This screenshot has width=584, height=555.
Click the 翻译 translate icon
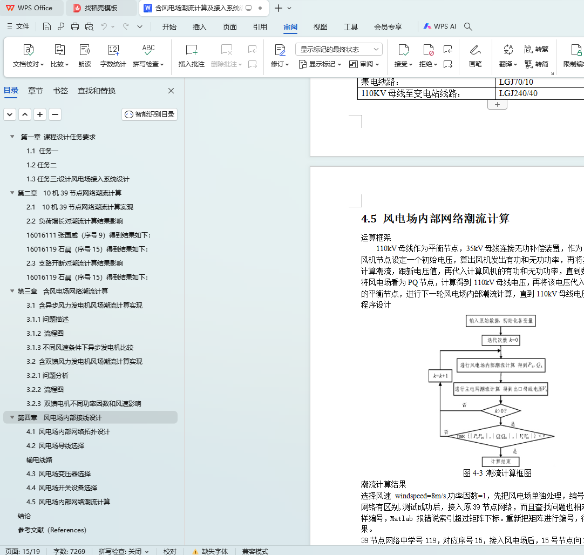[x=508, y=50]
